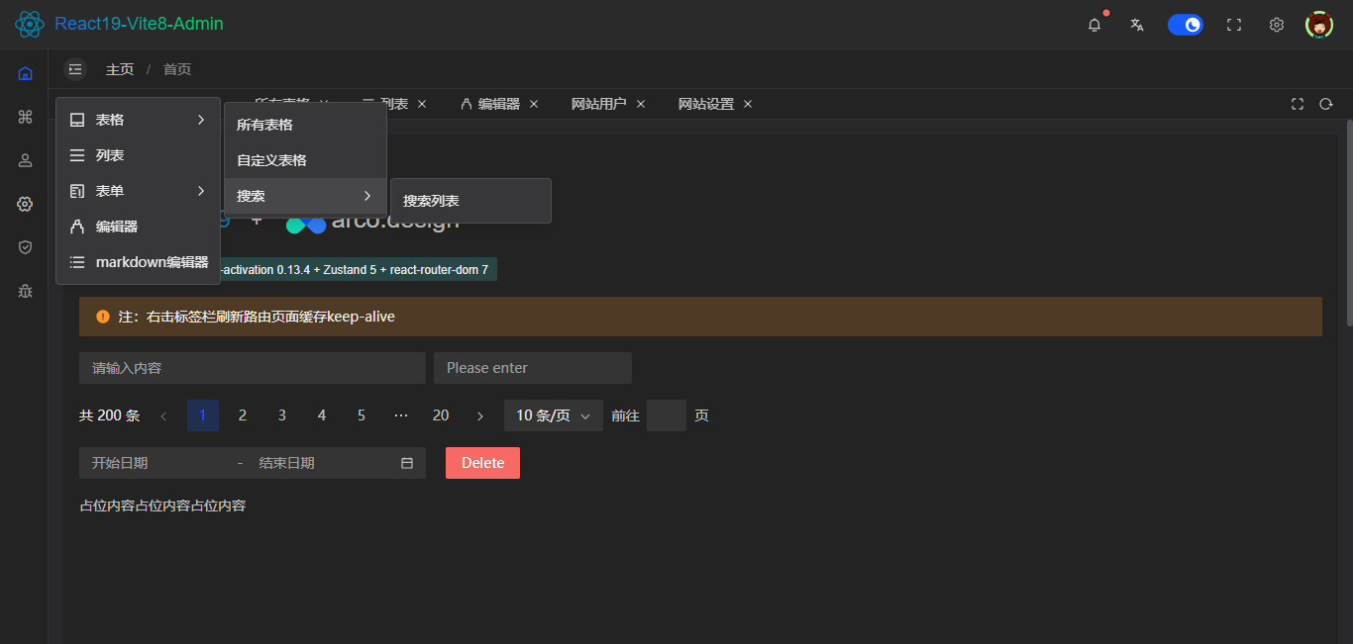Refresh the current tab page
Screen dimensions: 1353x644
[1325, 104]
